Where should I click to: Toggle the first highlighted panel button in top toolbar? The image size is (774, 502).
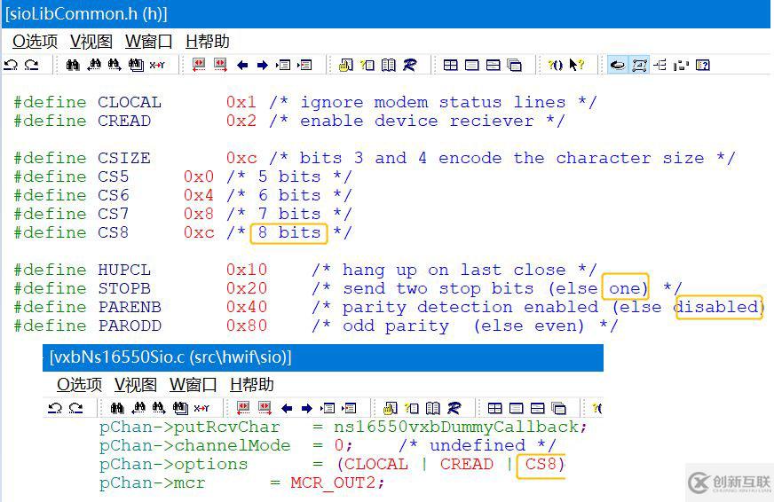[x=618, y=65]
